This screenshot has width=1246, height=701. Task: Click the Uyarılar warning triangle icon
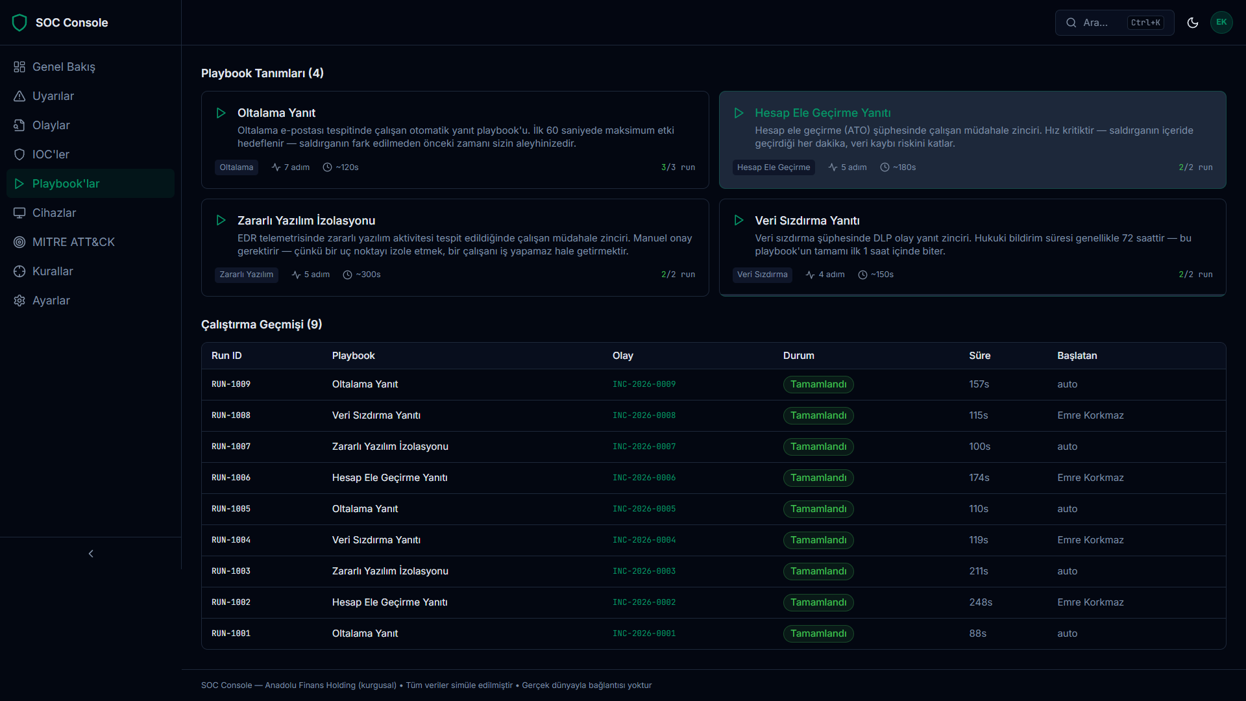point(19,96)
